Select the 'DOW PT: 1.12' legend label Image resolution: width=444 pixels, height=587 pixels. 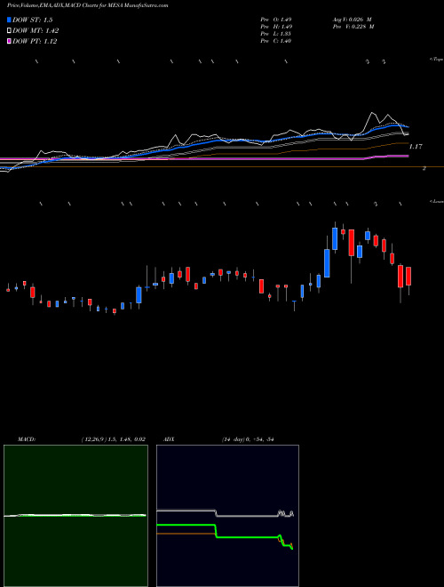tap(35, 42)
